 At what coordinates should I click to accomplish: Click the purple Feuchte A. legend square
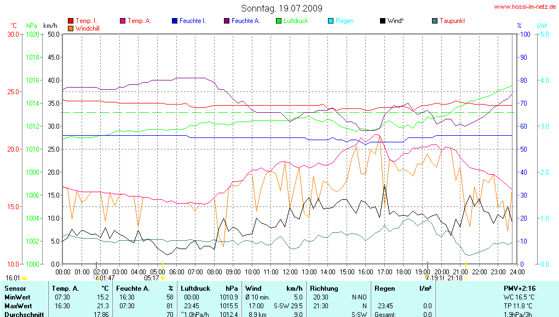click(227, 21)
